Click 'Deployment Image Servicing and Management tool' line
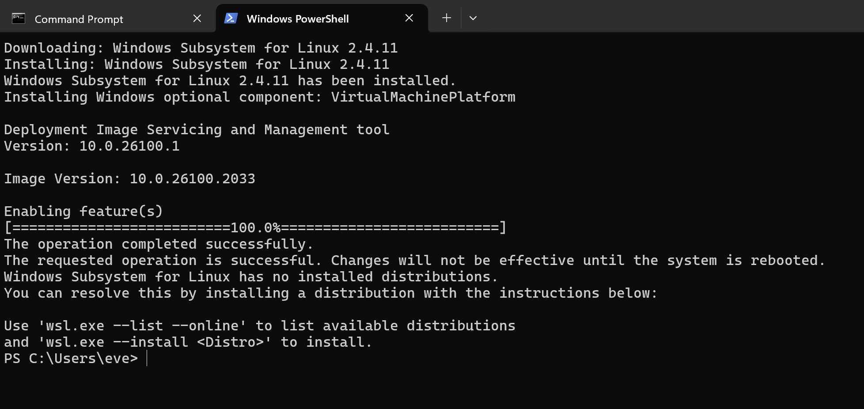864x409 pixels. [x=197, y=129]
